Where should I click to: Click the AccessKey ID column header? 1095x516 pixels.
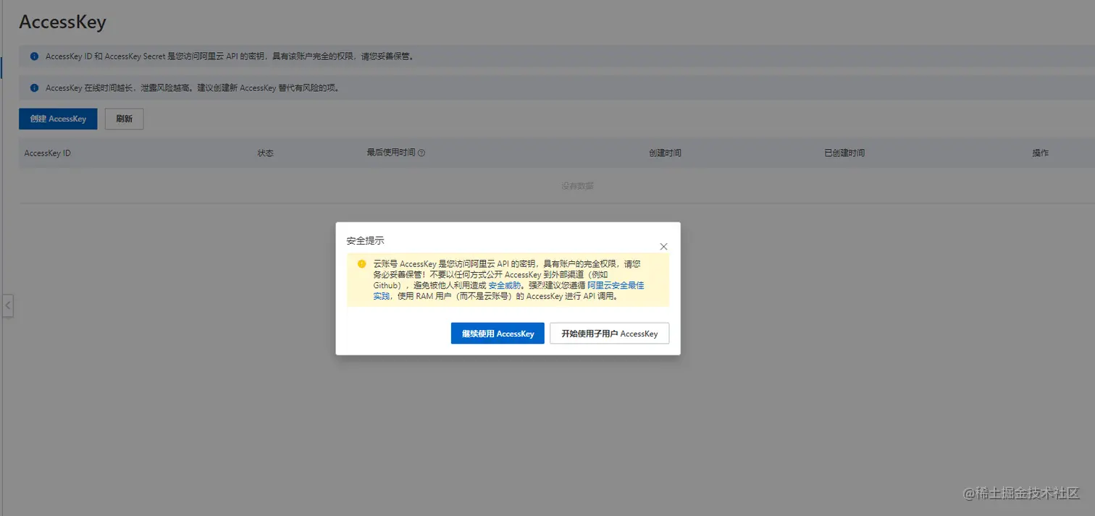point(47,153)
